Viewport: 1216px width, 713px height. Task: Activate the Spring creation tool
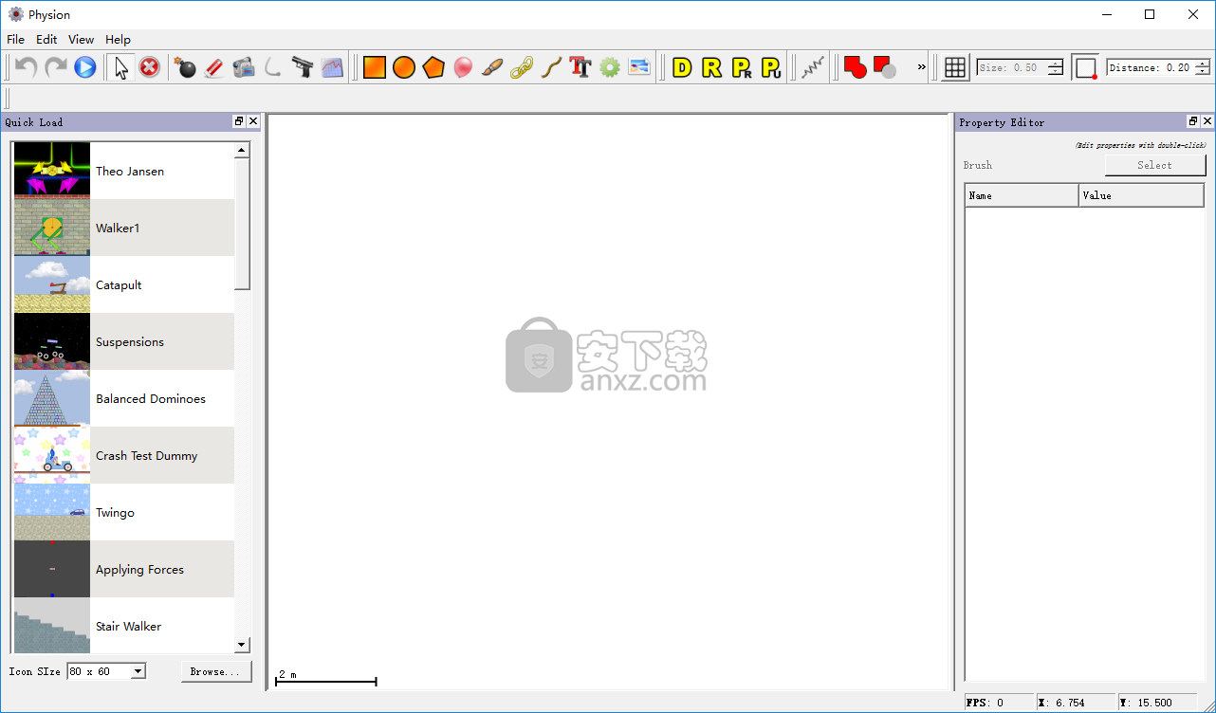811,66
